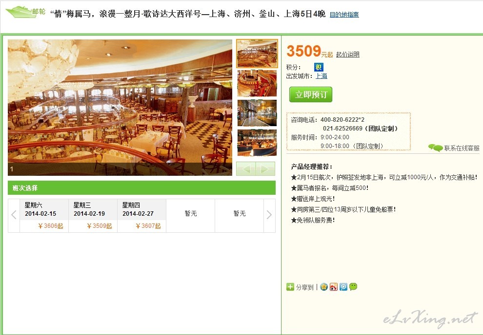This screenshot has height=335, width=483.
Task: Share via the WeChat icon
Action: pyautogui.click(x=353, y=287)
